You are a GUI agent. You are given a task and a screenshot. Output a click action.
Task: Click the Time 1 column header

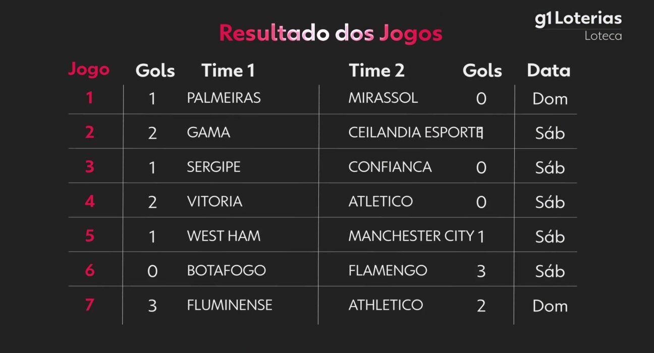point(228,71)
